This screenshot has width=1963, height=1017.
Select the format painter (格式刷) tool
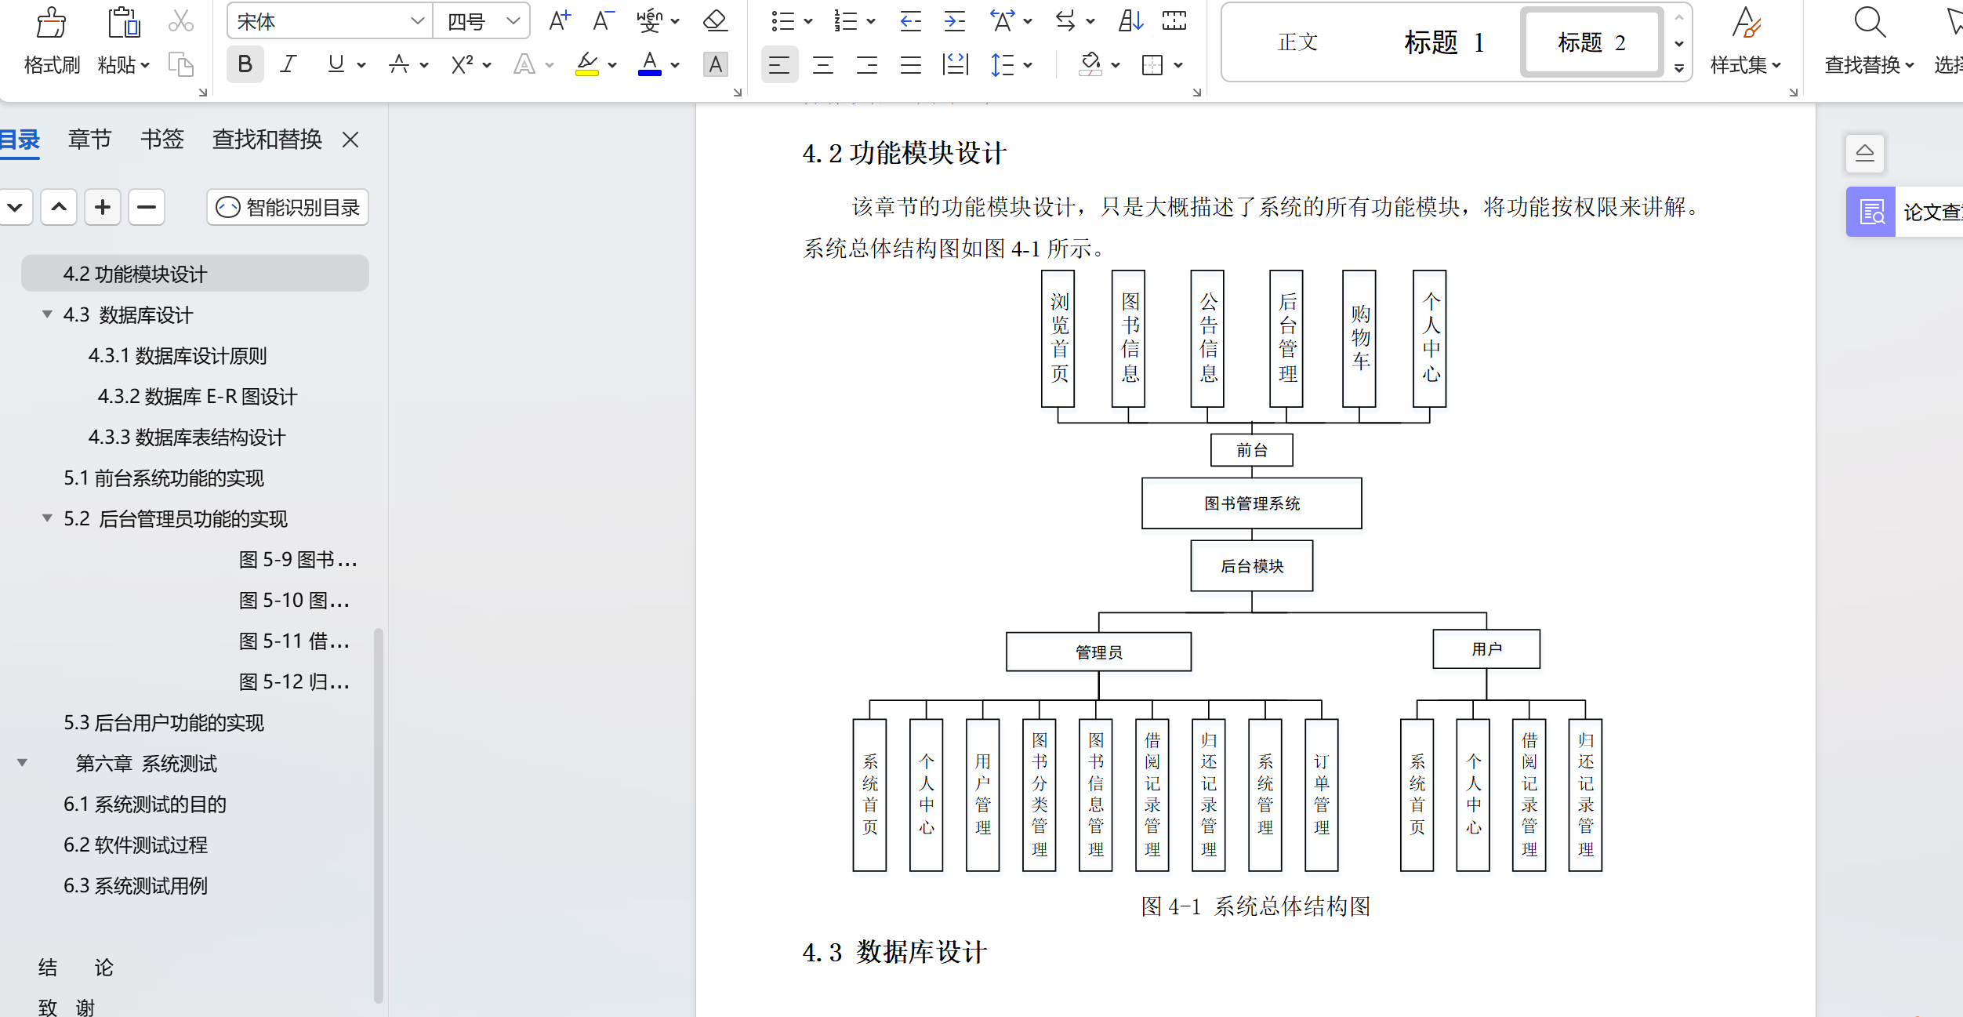click(50, 39)
